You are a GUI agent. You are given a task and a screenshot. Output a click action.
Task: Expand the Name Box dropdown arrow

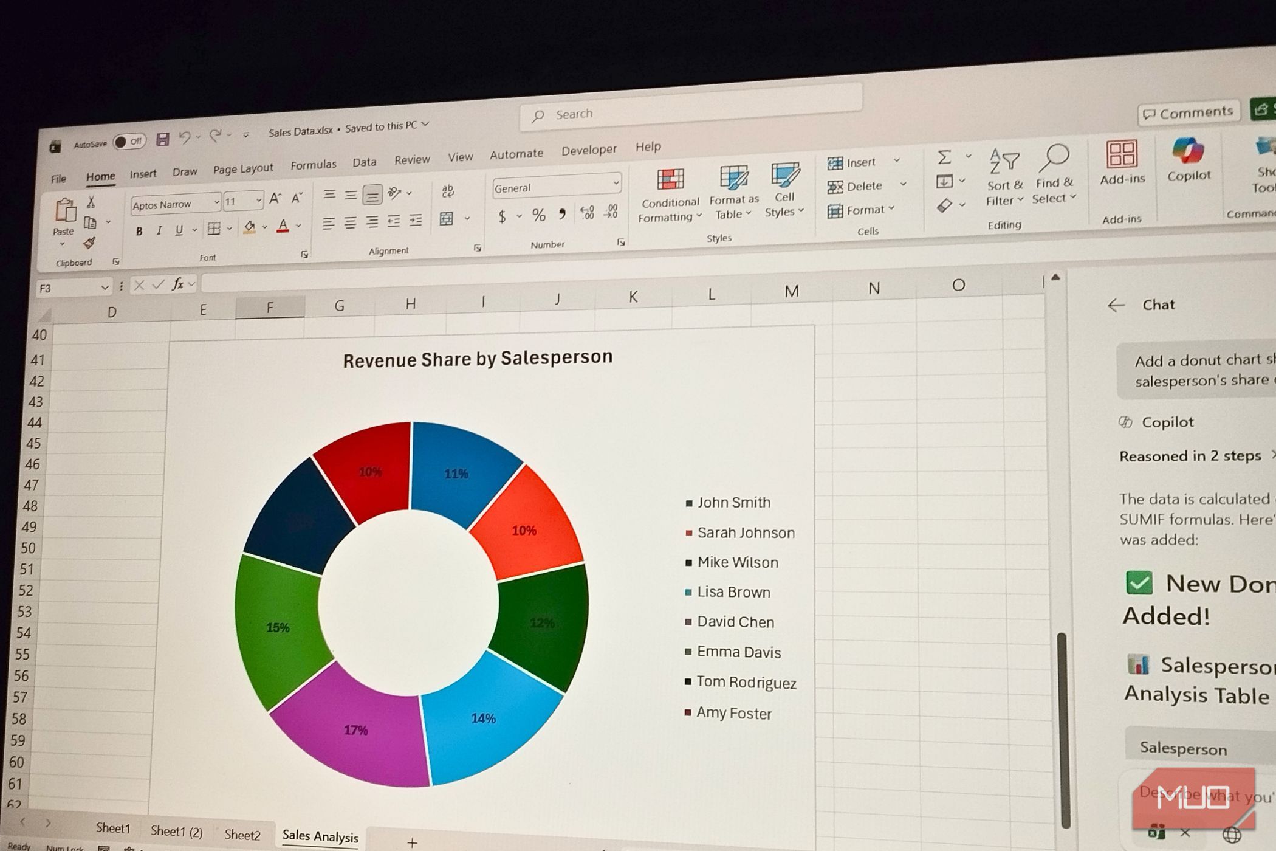pos(105,287)
